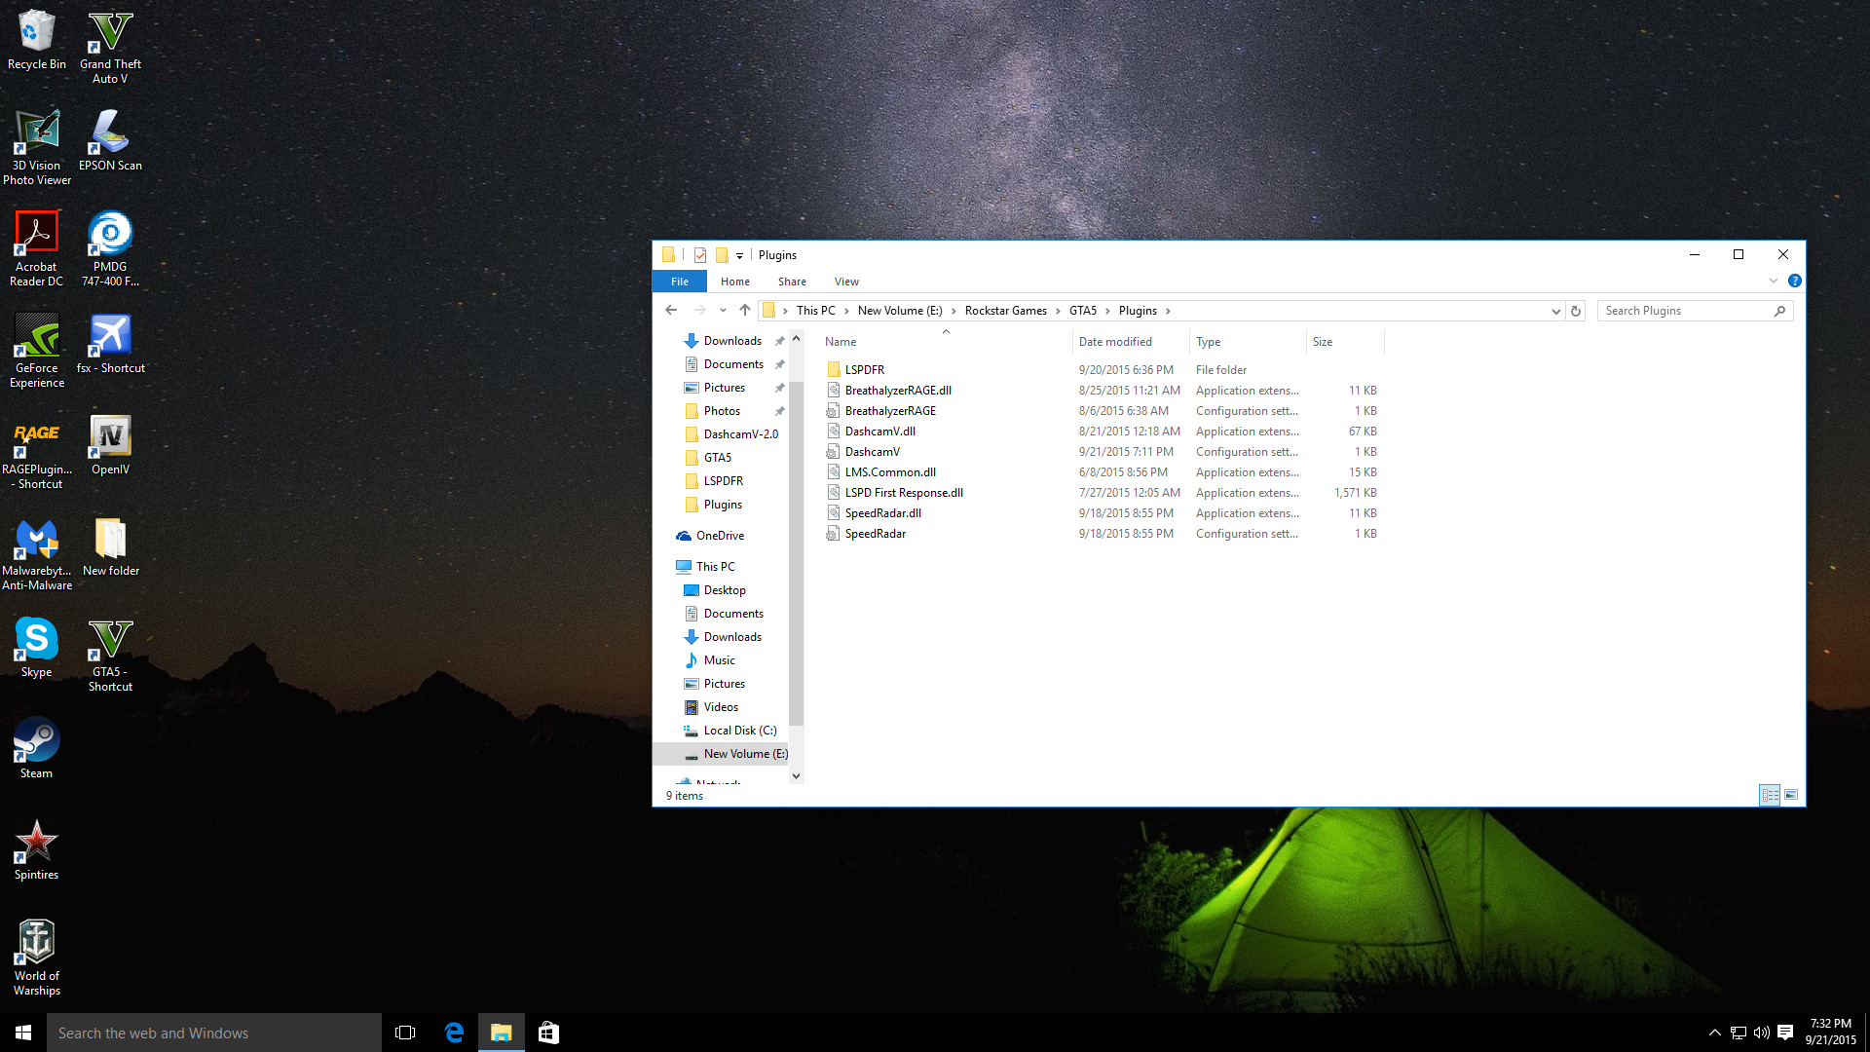
Task: Click Rockstar Games in the breadcrumb path
Action: [1005, 311]
